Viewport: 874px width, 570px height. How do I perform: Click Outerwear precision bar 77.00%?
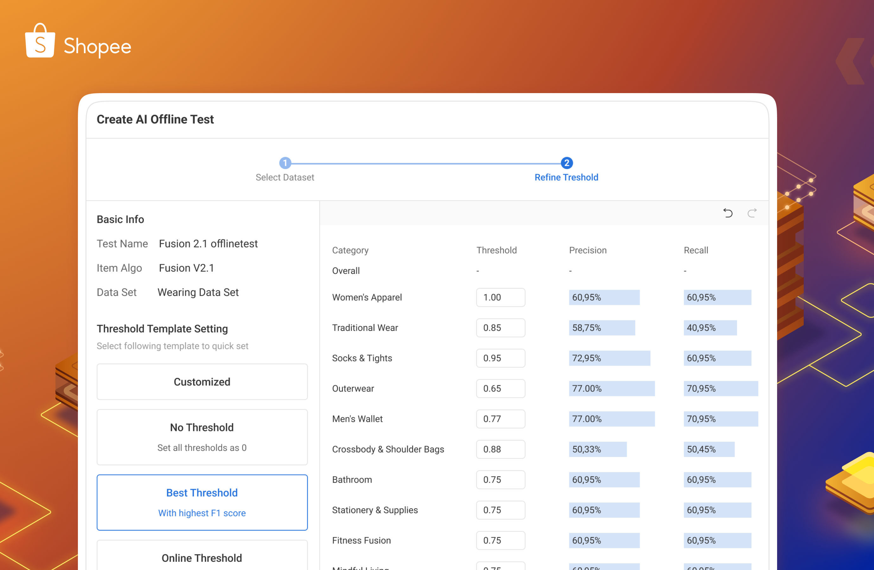[612, 389]
